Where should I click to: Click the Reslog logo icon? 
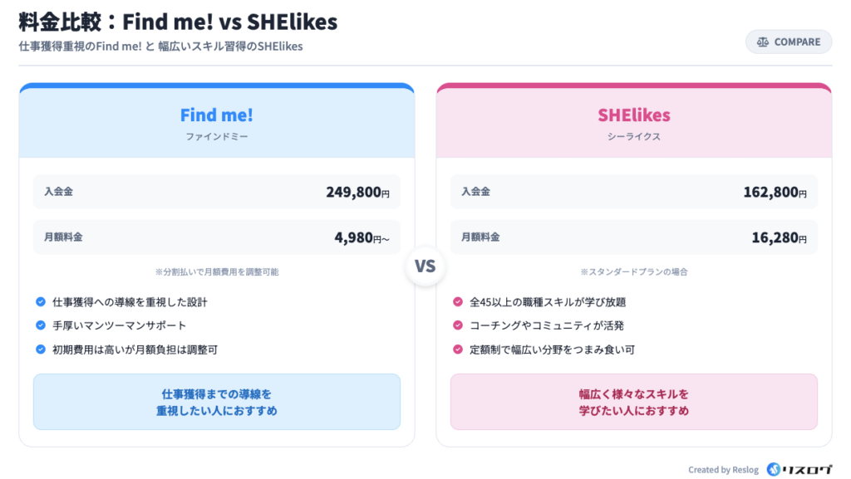(774, 469)
